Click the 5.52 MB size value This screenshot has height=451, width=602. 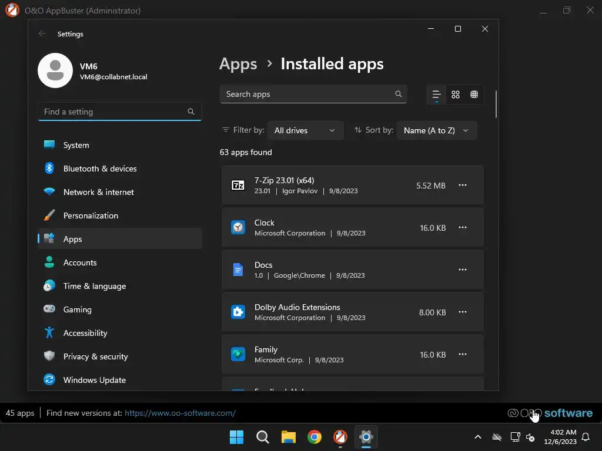431,186
